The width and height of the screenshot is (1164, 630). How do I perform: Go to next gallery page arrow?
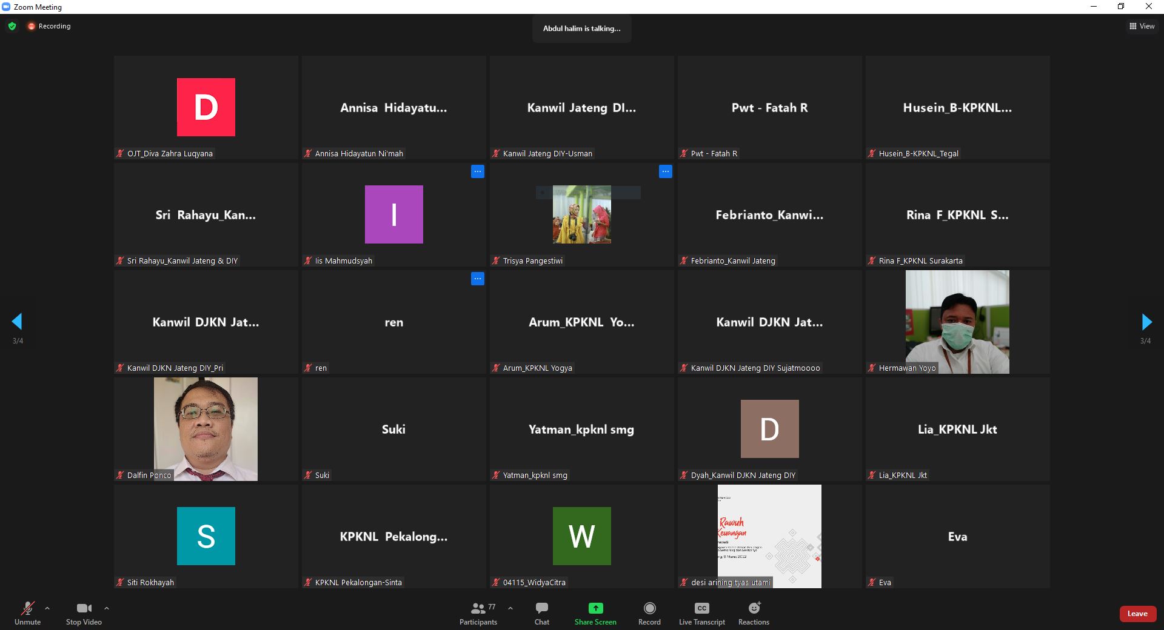point(1146,322)
